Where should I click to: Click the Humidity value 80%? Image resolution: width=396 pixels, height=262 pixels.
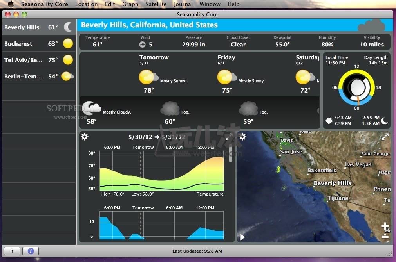pyautogui.click(x=327, y=45)
